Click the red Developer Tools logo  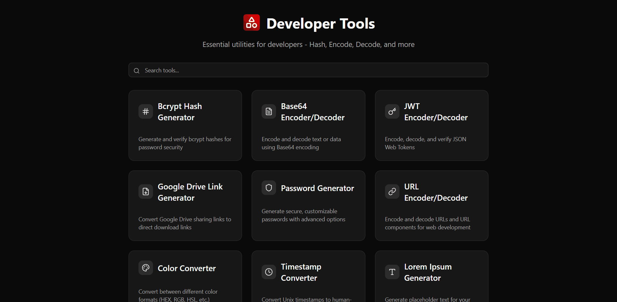[251, 23]
